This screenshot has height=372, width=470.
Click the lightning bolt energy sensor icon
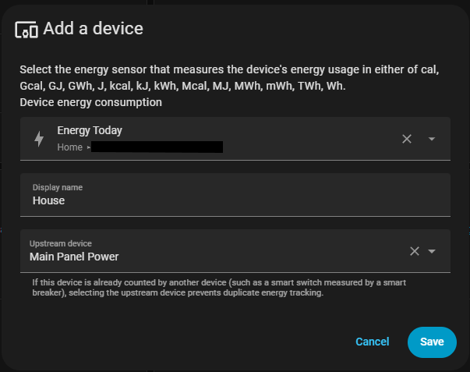pos(39,139)
